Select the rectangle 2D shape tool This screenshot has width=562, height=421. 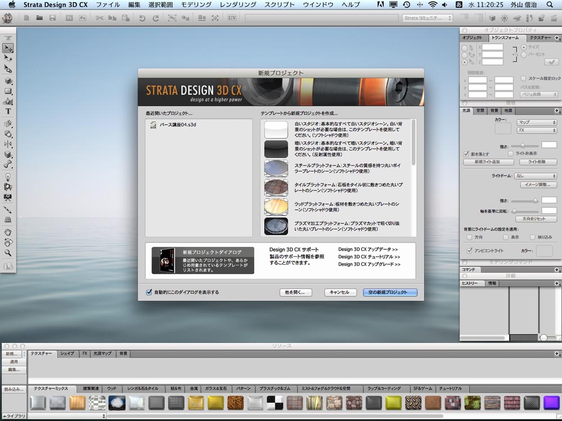8,91
